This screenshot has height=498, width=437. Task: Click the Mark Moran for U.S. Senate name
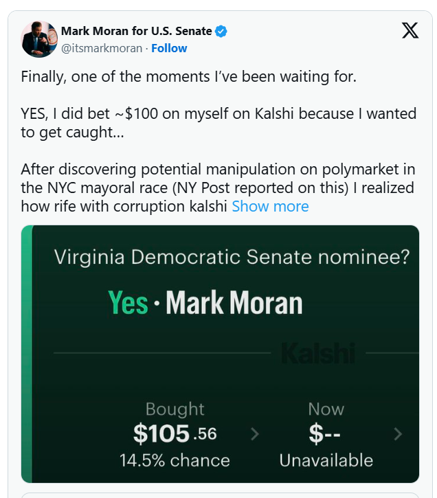(x=136, y=31)
